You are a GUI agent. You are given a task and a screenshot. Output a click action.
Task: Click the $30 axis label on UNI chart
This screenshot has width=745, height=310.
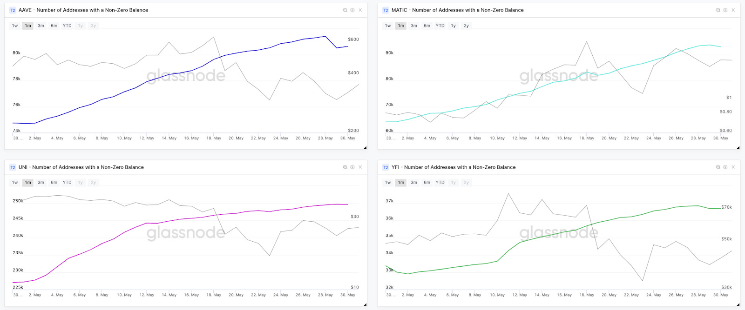[x=355, y=217]
